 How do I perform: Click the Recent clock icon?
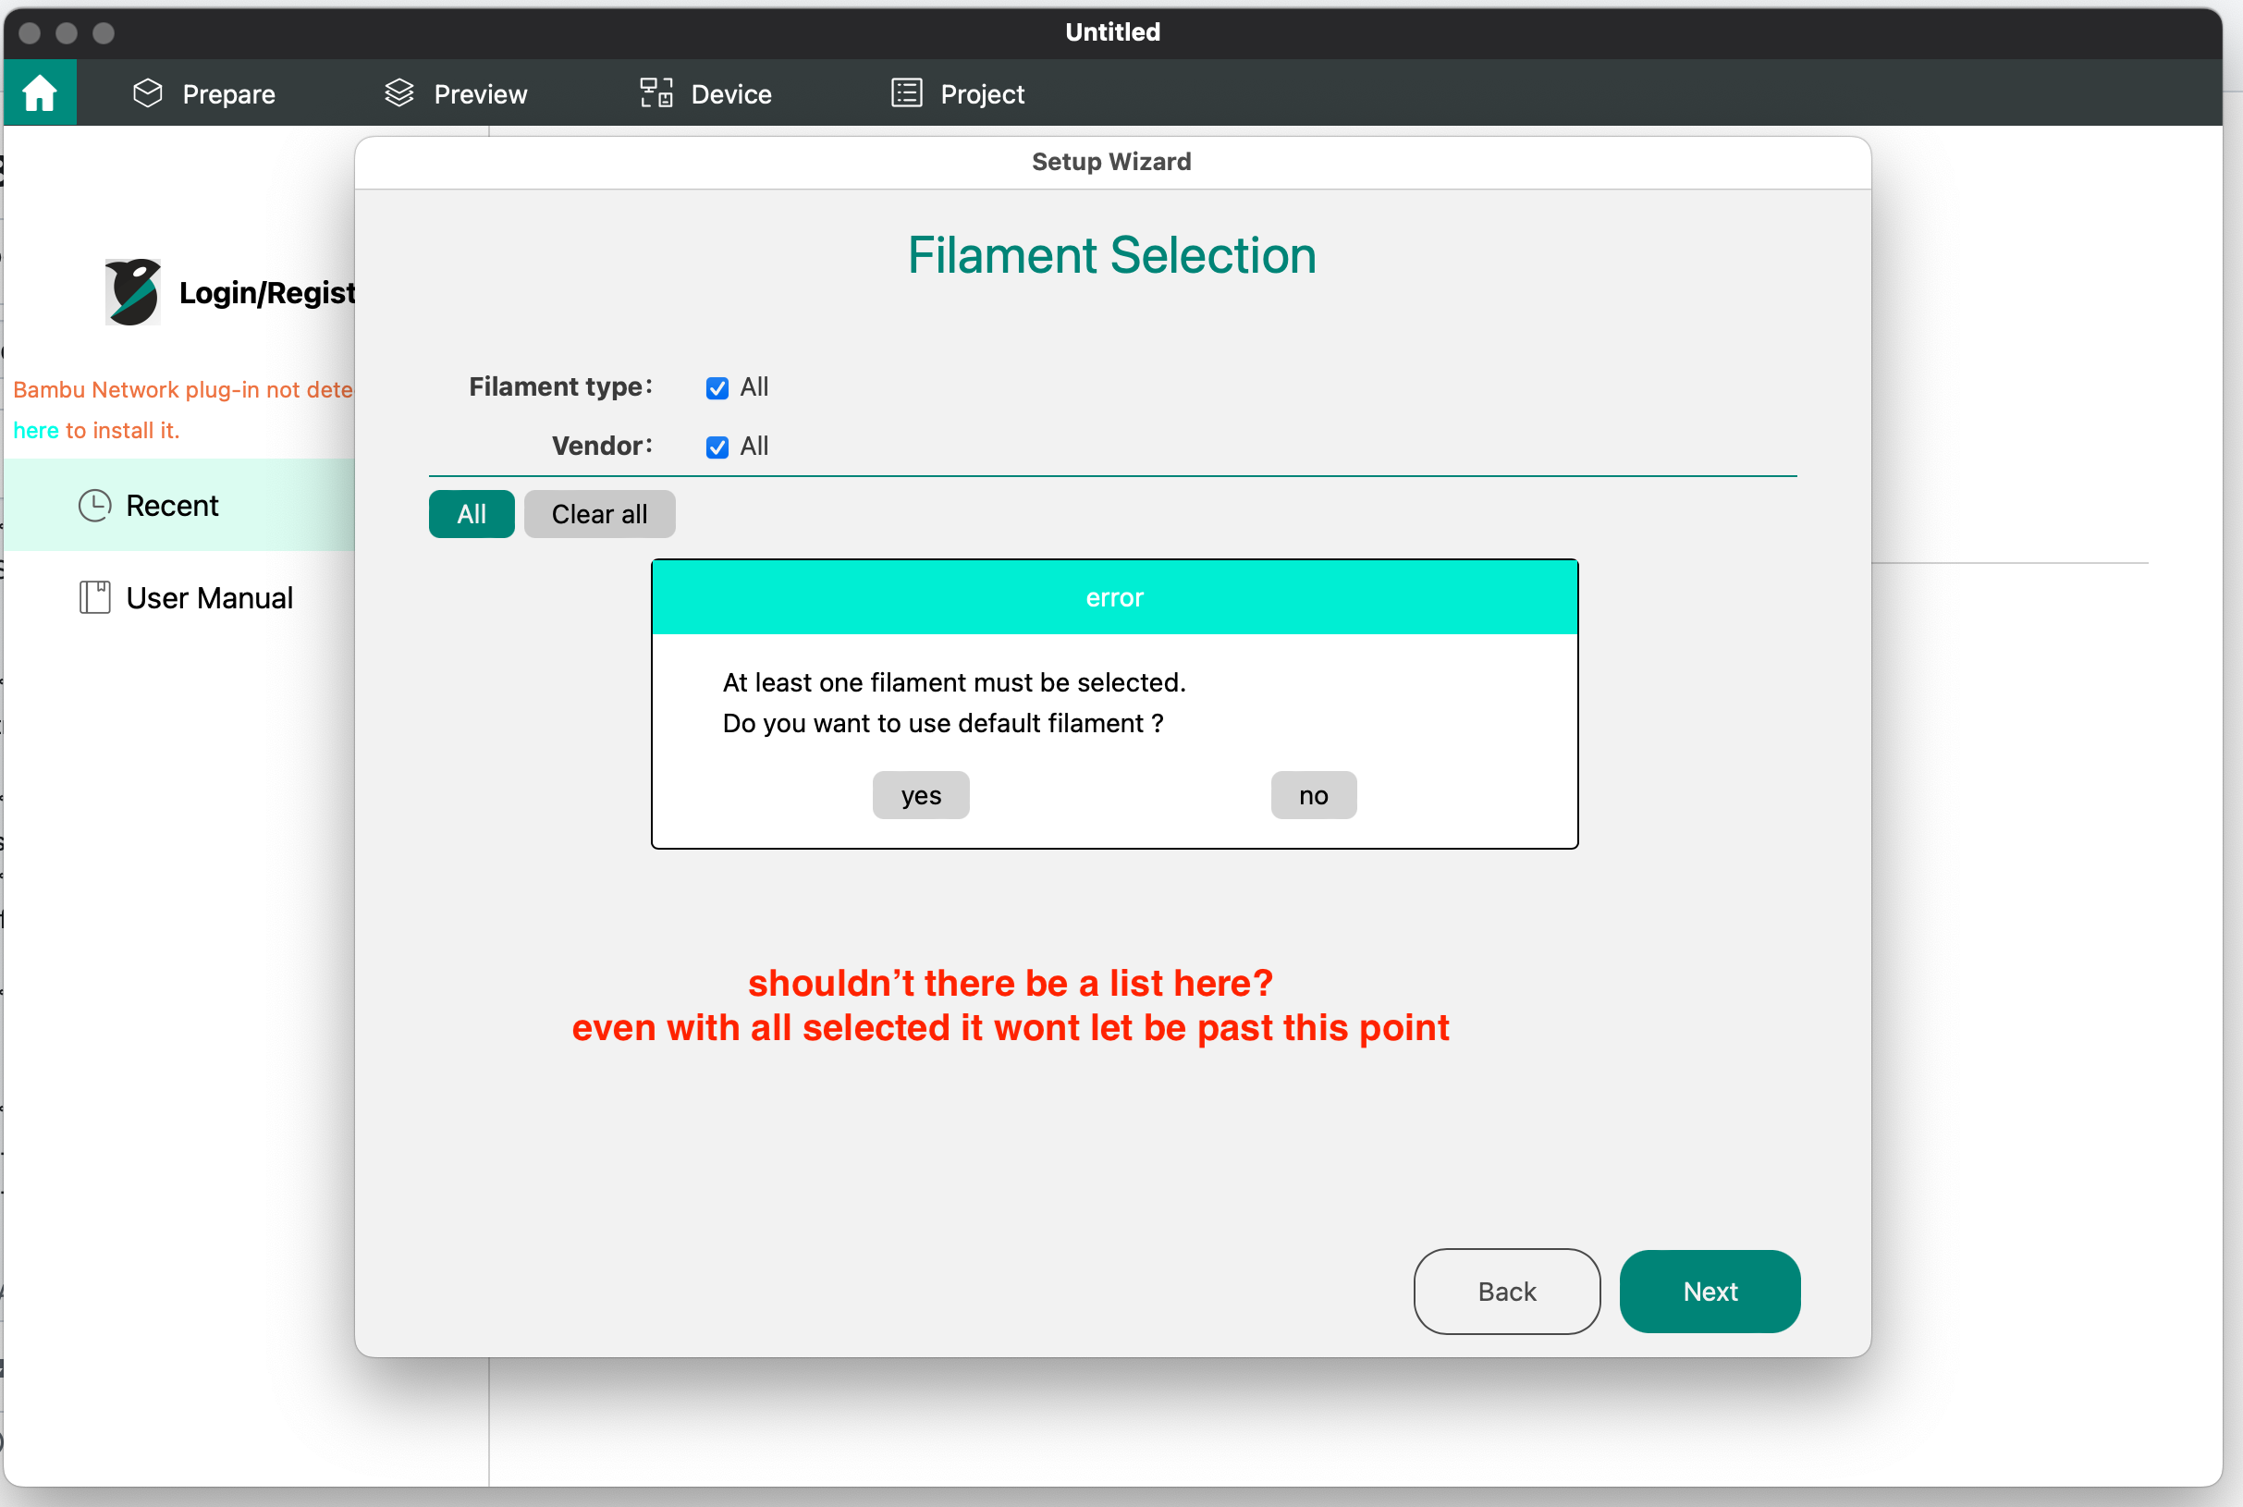click(x=95, y=505)
